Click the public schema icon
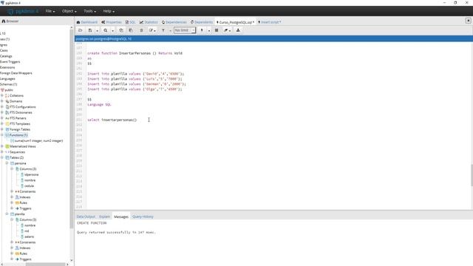 point(2,90)
